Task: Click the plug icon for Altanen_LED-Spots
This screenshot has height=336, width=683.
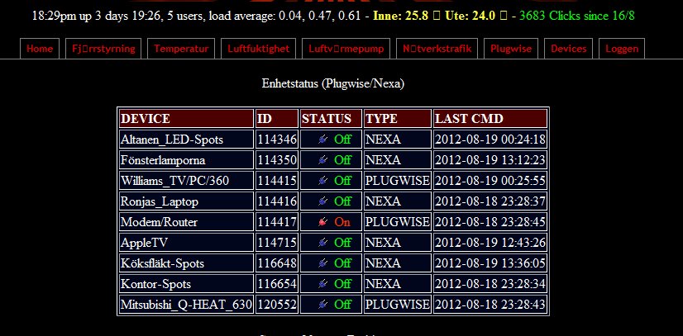Action: point(322,140)
